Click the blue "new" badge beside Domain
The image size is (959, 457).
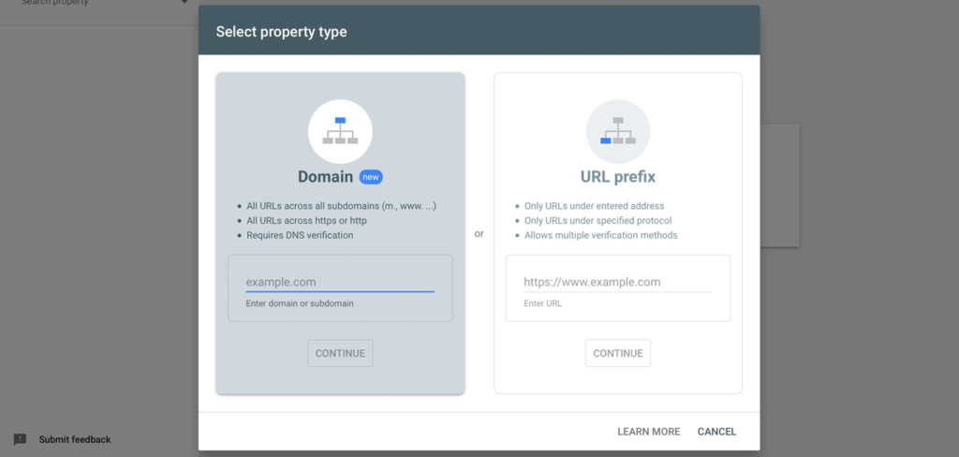click(x=371, y=177)
